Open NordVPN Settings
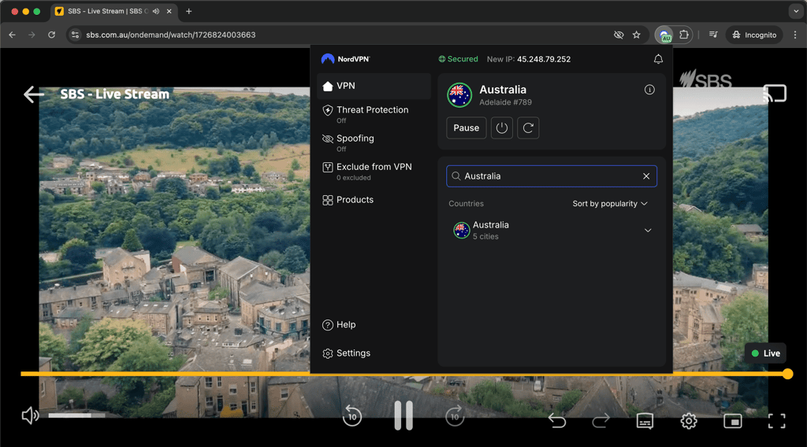Screen dimensions: 807x447 point(347,353)
